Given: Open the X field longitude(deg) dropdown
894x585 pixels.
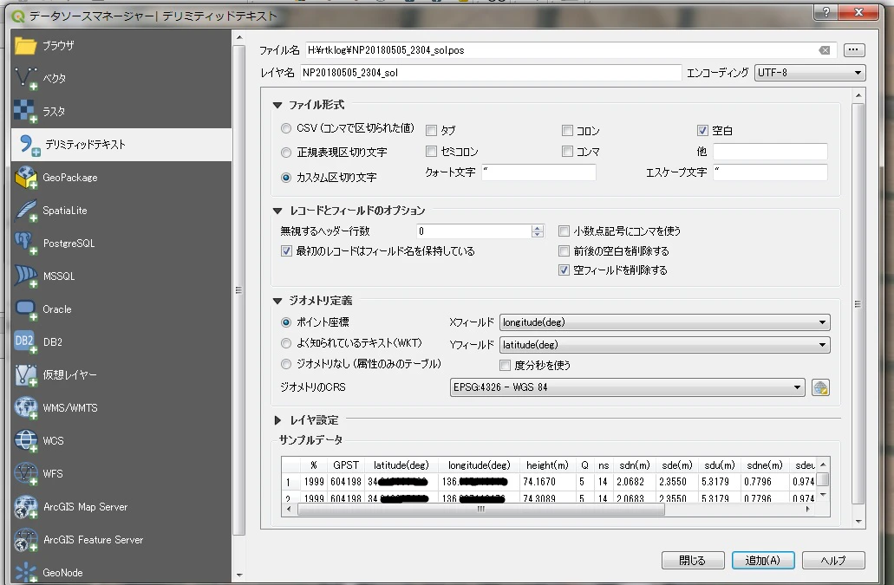Looking at the screenshot, I should (665, 322).
